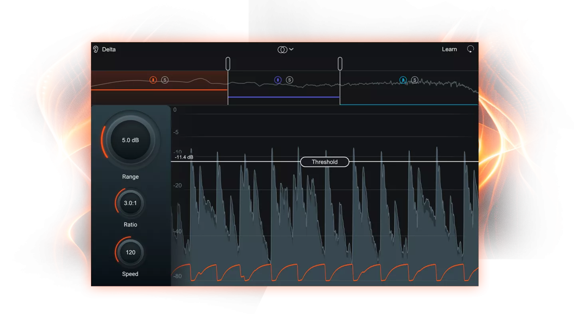Toggle the cyan high band bypass icon
The height and width of the screenshot is (323, 575).
coord(403,80)
